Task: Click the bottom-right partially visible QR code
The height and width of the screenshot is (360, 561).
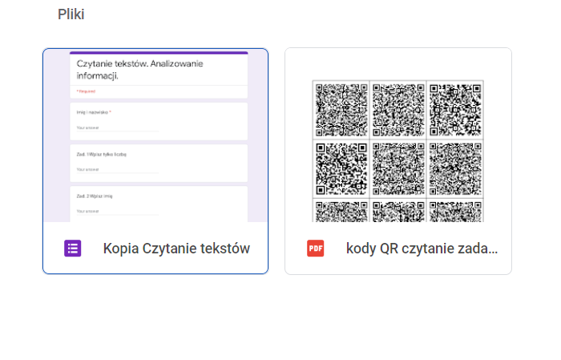Action: pos(455,212)
